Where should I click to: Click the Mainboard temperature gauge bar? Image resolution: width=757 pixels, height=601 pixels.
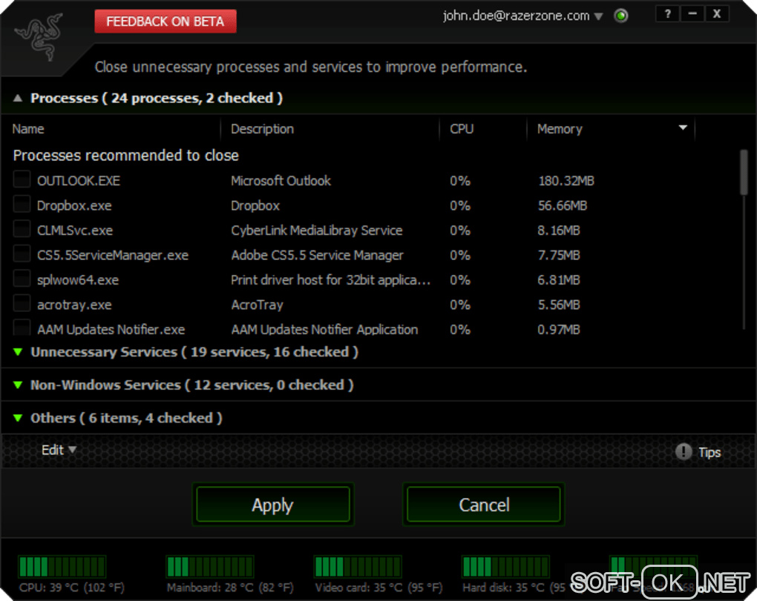pyautogui.click(x=210, y=566)
